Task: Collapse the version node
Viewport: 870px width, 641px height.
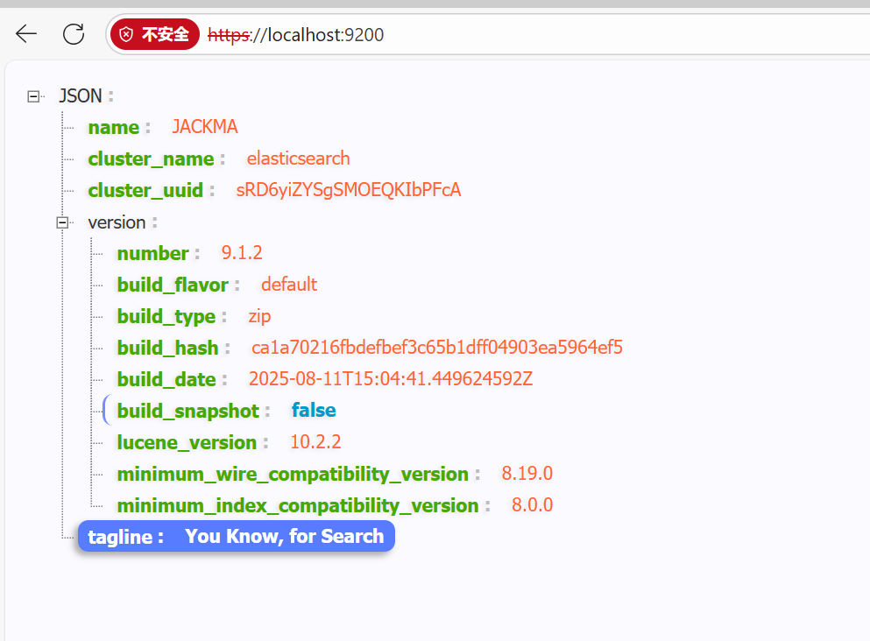Action: 63,222
